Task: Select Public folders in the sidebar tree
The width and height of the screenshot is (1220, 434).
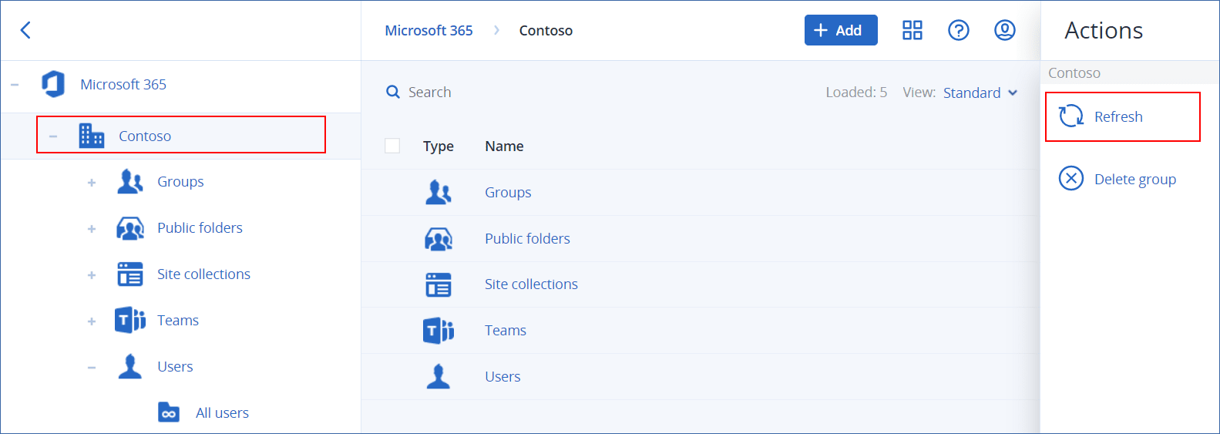Action: (200, 228)
